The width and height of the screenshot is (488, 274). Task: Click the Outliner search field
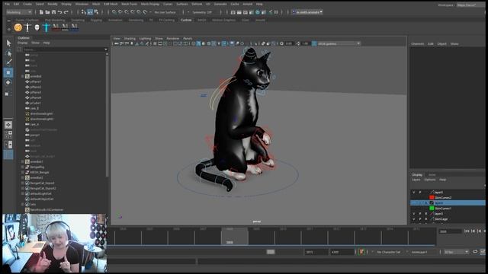tap(65, 49)
